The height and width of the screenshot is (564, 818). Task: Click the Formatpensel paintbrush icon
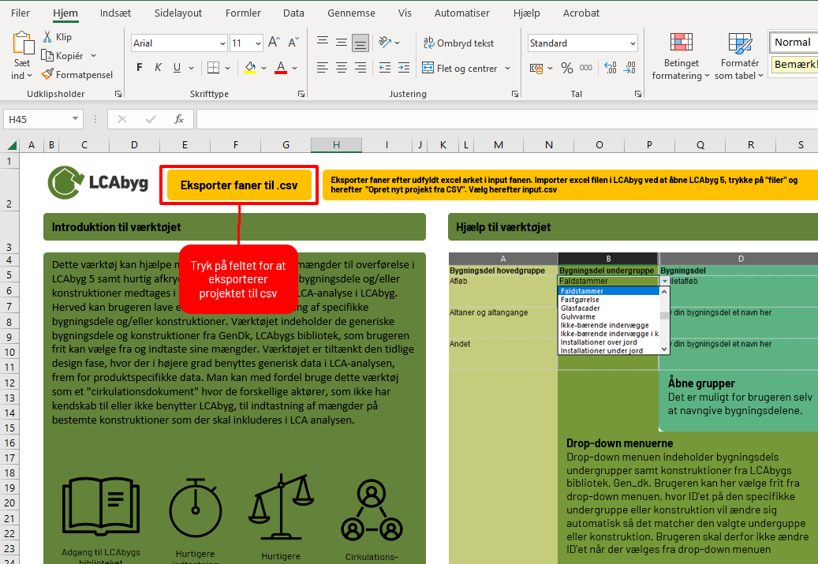click(x=48, y=74)
